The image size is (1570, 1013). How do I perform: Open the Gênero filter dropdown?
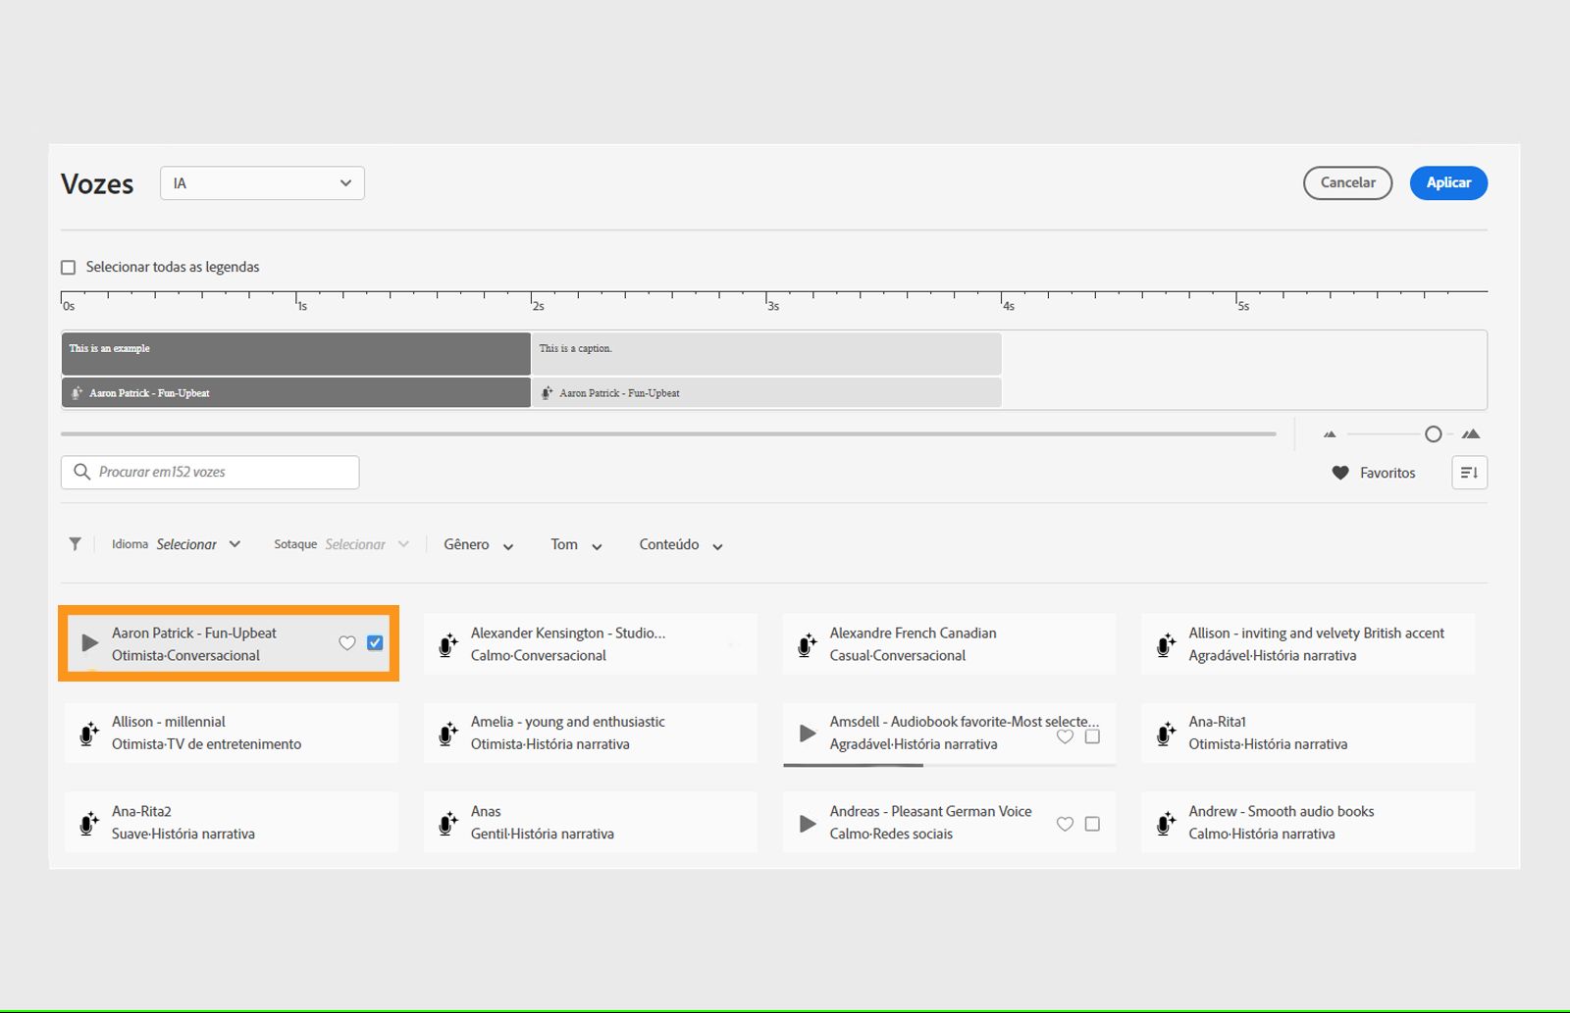coord(479,545)
